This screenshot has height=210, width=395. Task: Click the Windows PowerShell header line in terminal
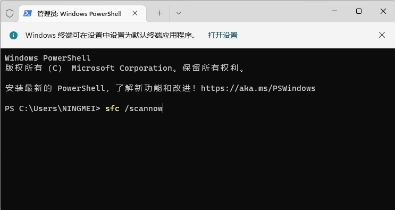pos(48,58)
